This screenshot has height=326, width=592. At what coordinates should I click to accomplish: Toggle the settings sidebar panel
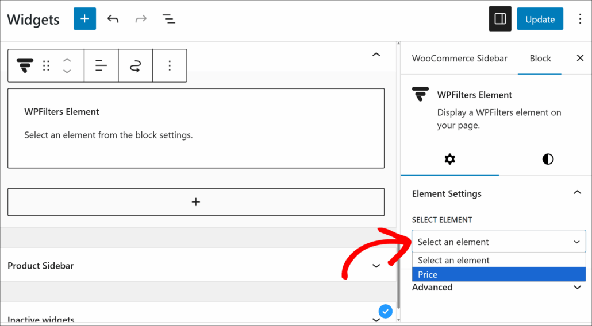500,19
